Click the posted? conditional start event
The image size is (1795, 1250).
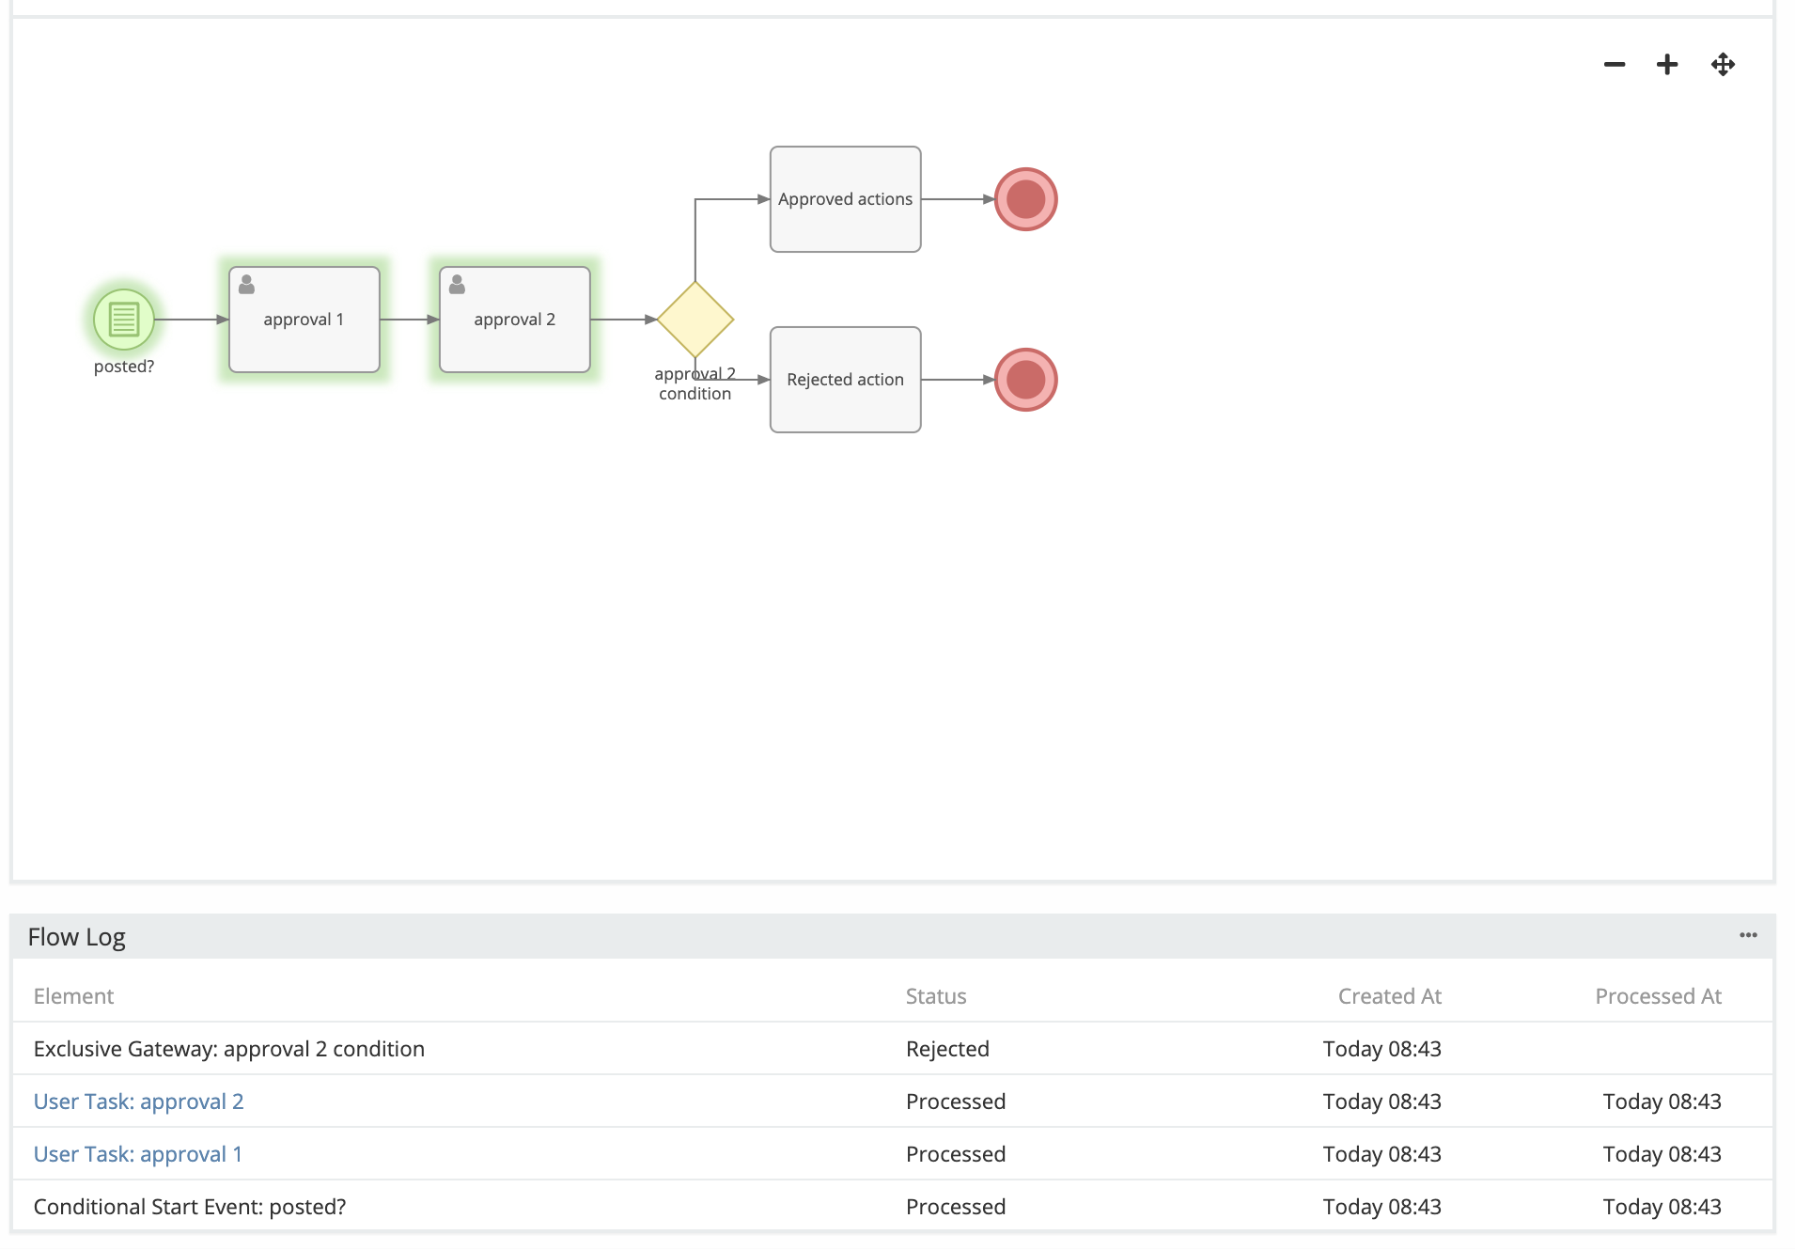pyautogui.click(x=124, y=320)
